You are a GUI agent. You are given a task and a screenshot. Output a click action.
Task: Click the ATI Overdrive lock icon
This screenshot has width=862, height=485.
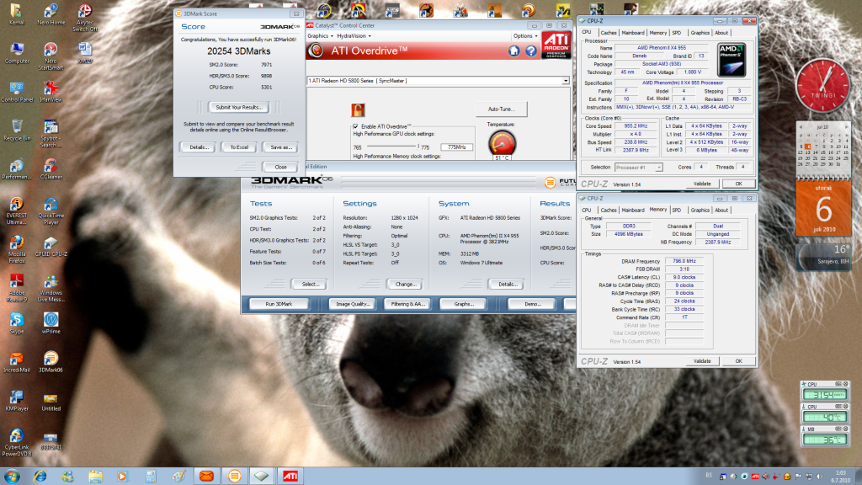[x=358, y=110]
